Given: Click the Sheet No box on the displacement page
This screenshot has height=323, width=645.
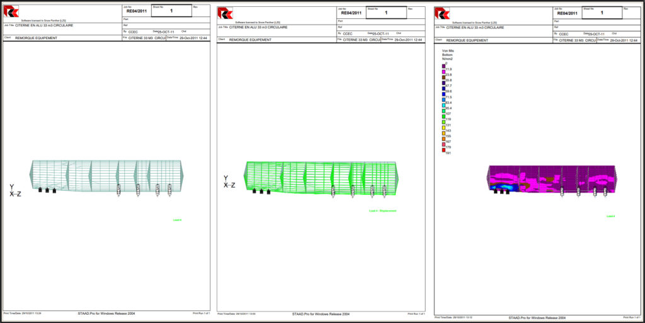Looking at the screenshot, I should pos(386,12).
